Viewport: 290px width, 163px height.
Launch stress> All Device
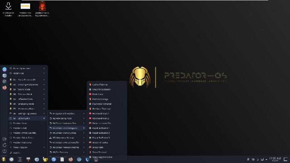click(x=107, y=142)
